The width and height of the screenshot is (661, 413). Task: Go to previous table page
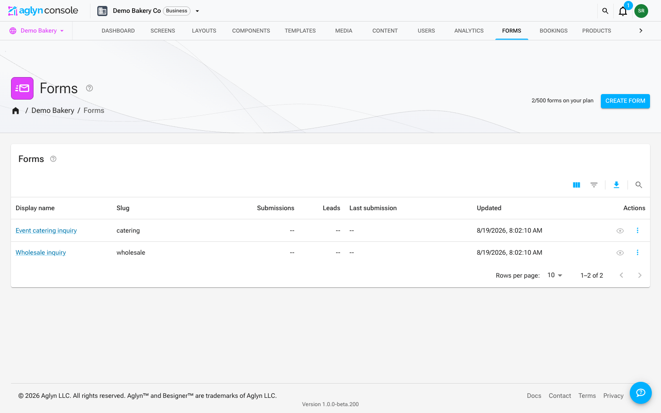622,275
